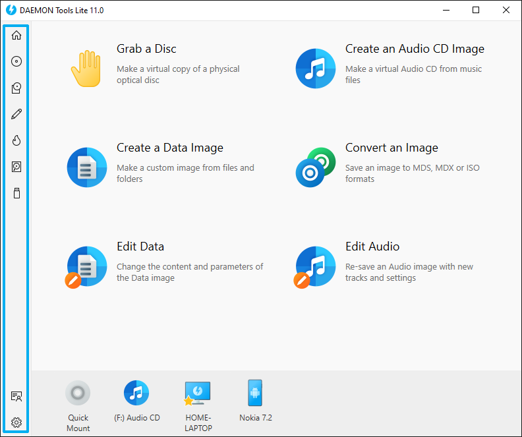Select the Burn flame sidebar icon
The height and width of the screenshot is (437, 522).
[x=16, y=140]
